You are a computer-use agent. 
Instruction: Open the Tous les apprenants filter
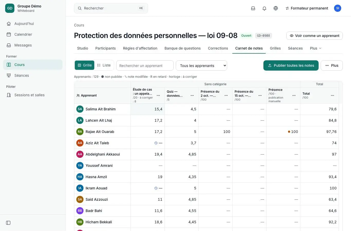(201, 65)
